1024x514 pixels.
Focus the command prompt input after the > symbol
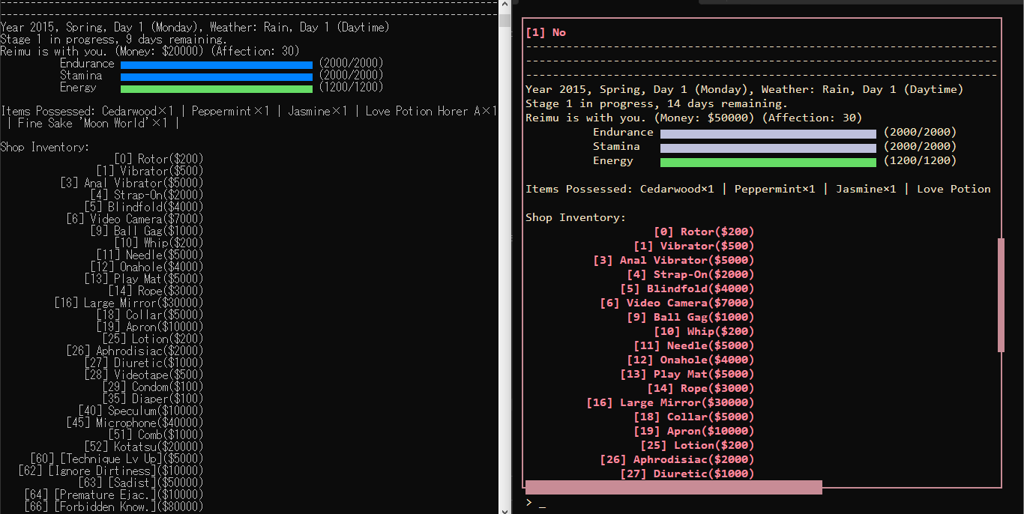(x=542, y=504)
